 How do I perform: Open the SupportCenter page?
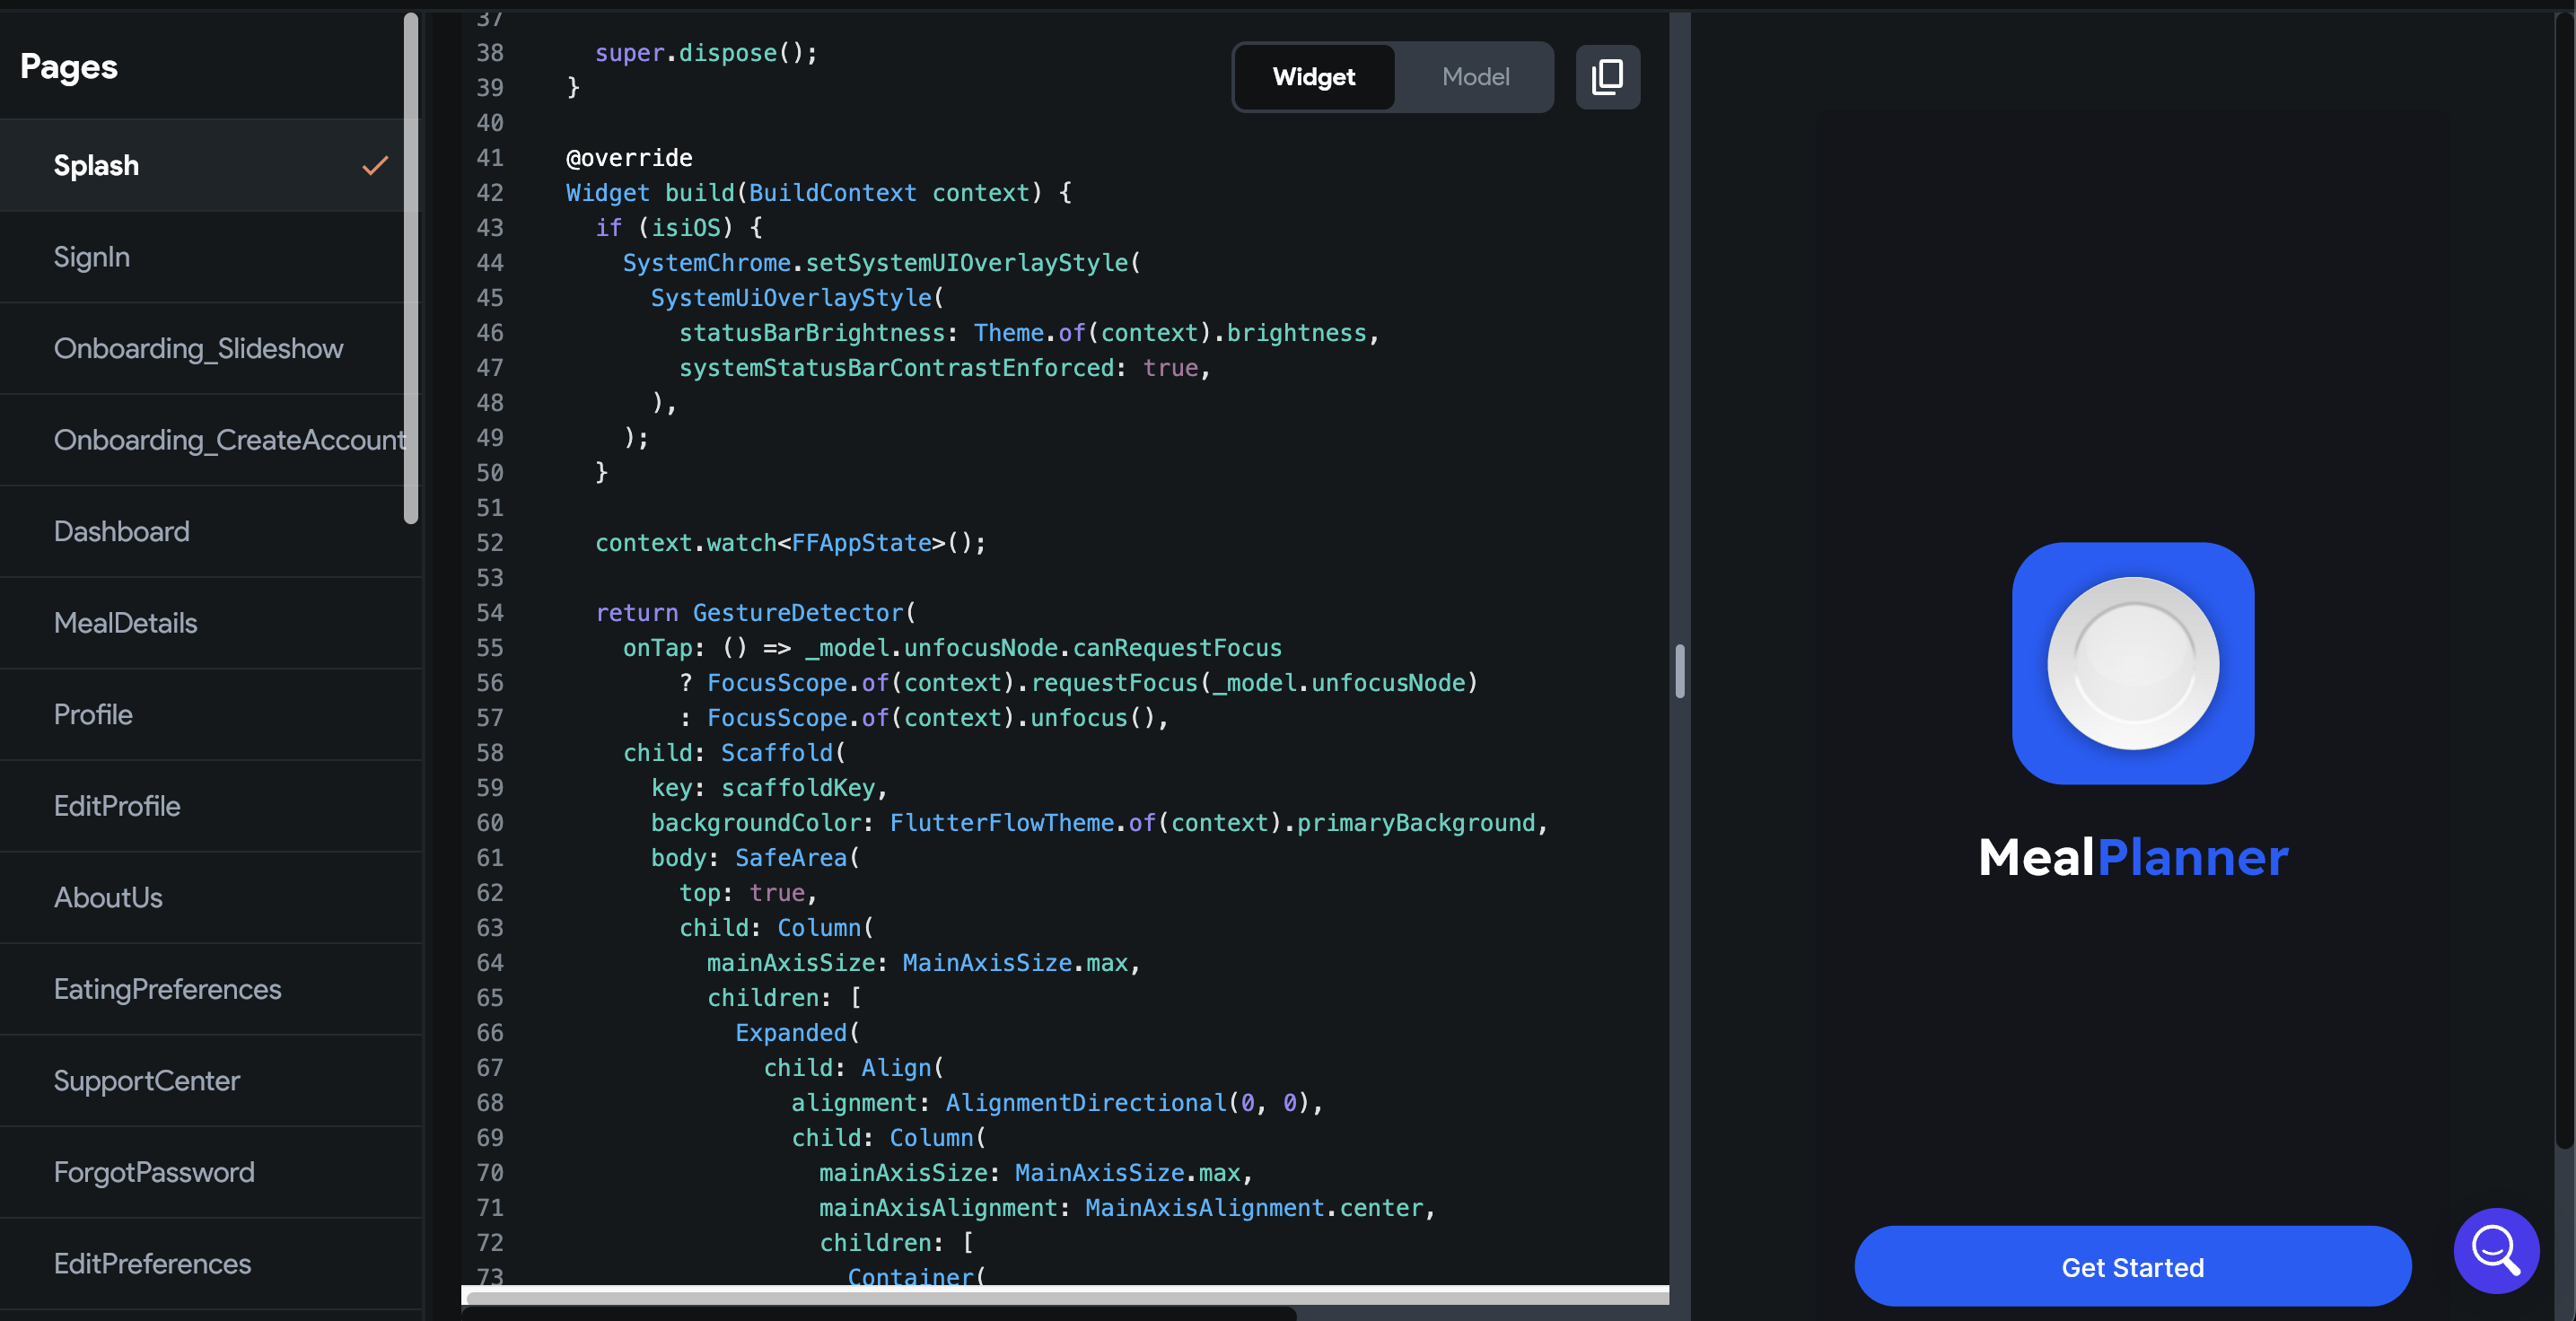pos(146,1080)
